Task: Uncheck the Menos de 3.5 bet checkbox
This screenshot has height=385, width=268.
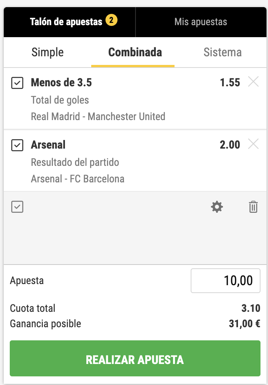Action: (17, 83)
